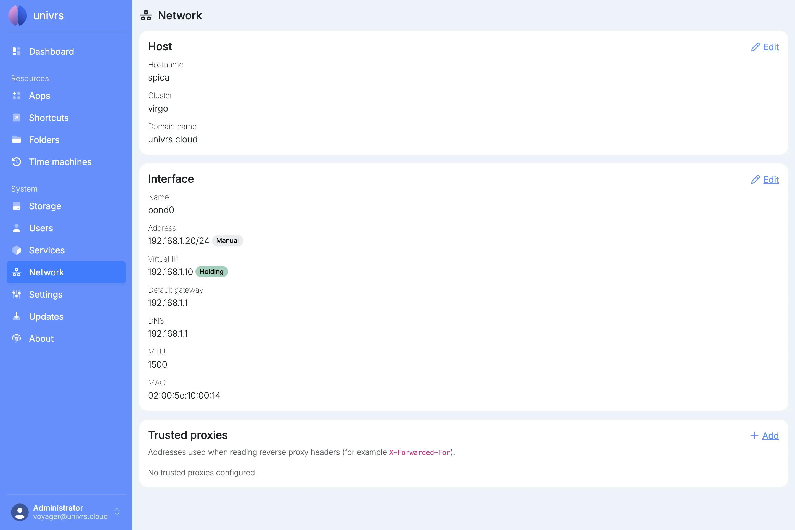Open Settings from sidebar
This screenshot has width=795, height=530.
click(x=66, y=295)
